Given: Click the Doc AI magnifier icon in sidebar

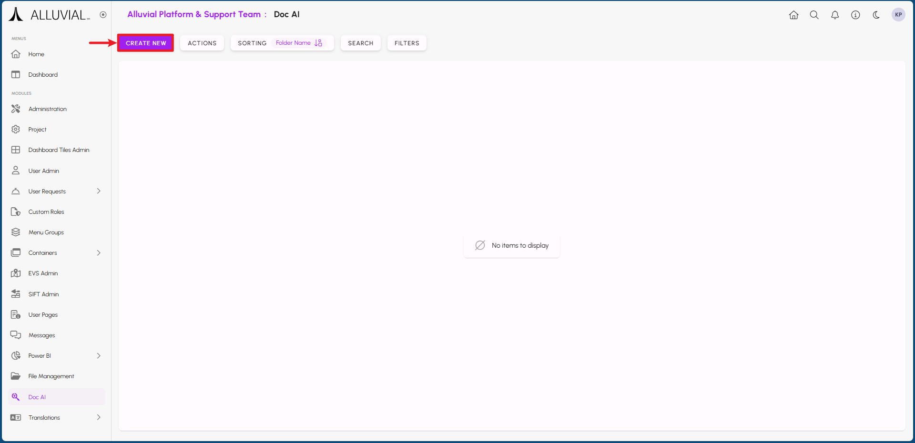Looking at the screenshot, I should coord(16,397).
